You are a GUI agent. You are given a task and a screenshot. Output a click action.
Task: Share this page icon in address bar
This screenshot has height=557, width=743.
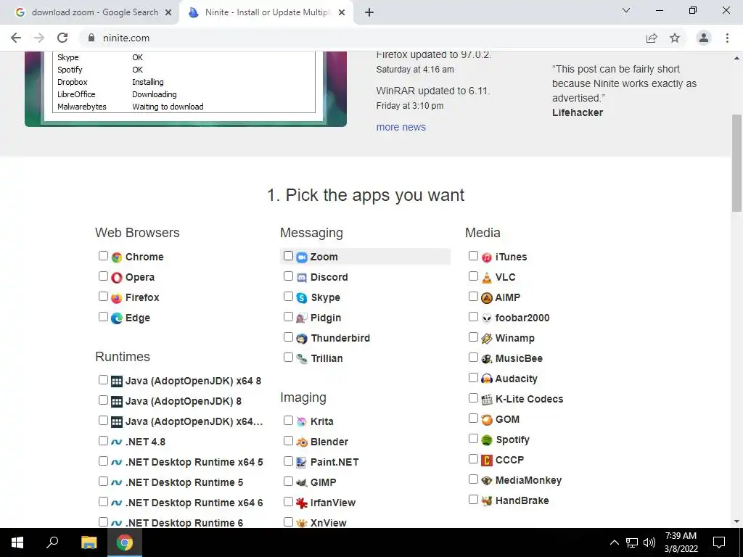[x=652, y=38]
